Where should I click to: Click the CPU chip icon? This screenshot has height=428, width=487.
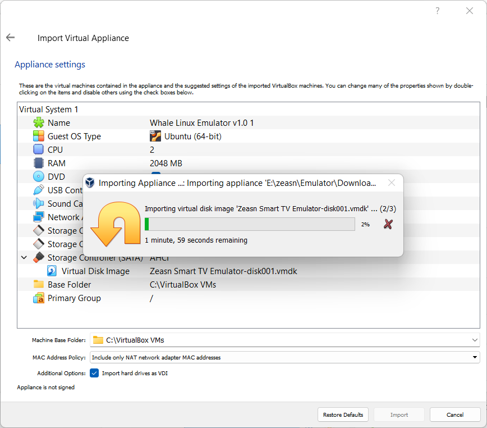39,149
